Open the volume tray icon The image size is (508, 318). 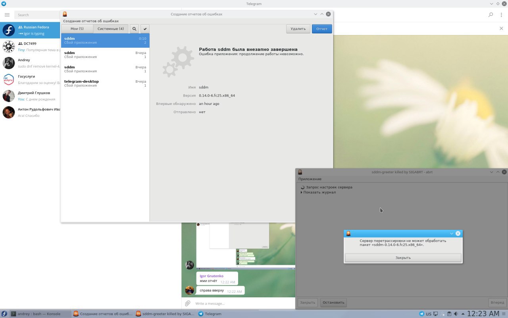pos(456,314)
